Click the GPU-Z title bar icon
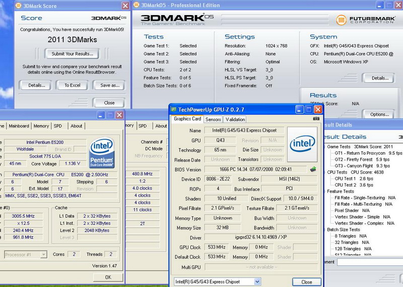403x287 pixels. coord(174,110)
